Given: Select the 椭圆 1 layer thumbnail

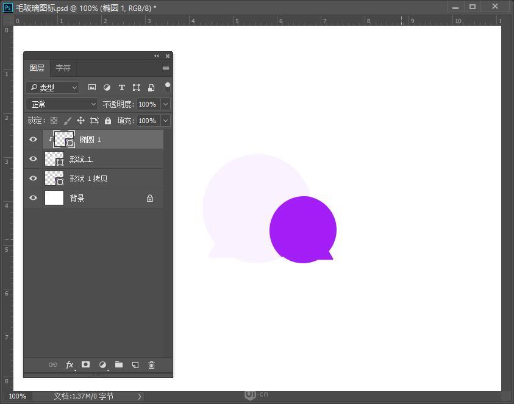Looking at the screenshot, I should tap(63, 139).
